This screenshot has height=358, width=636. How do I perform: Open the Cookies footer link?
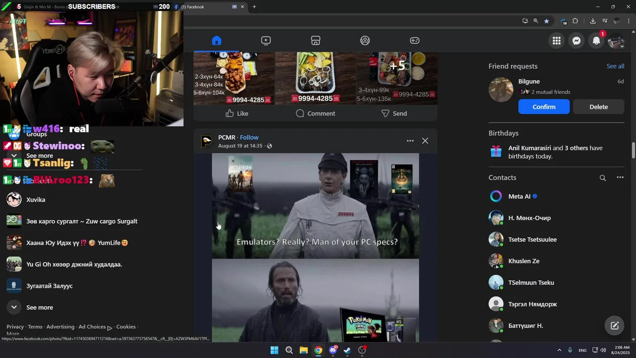pyautogui.click(x=126, y=327)
